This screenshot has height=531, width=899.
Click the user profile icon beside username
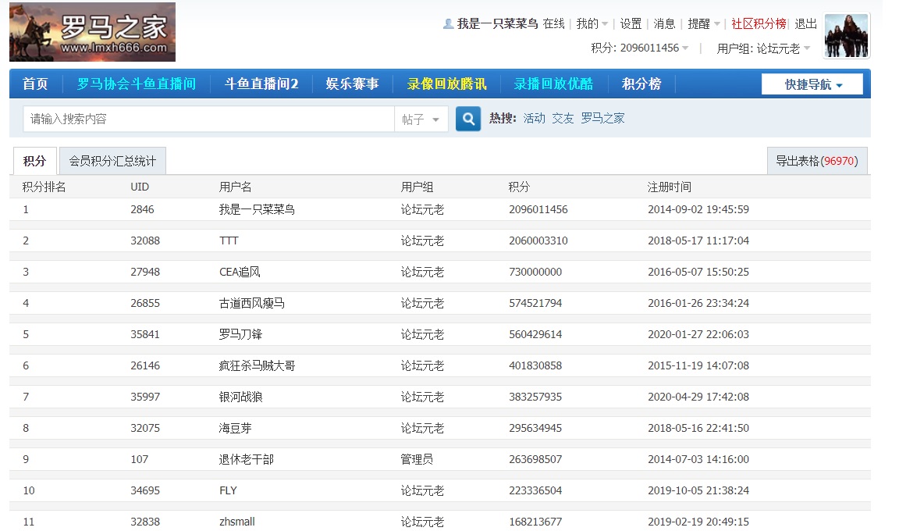tap(448, 24)
